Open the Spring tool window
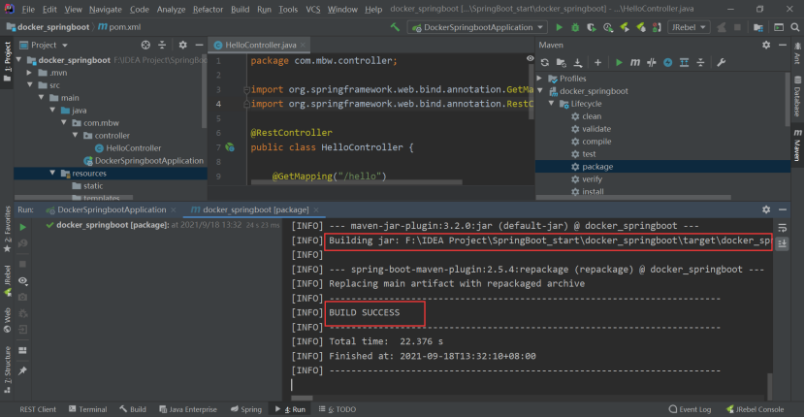805x417 pixels. coord(246,409)
